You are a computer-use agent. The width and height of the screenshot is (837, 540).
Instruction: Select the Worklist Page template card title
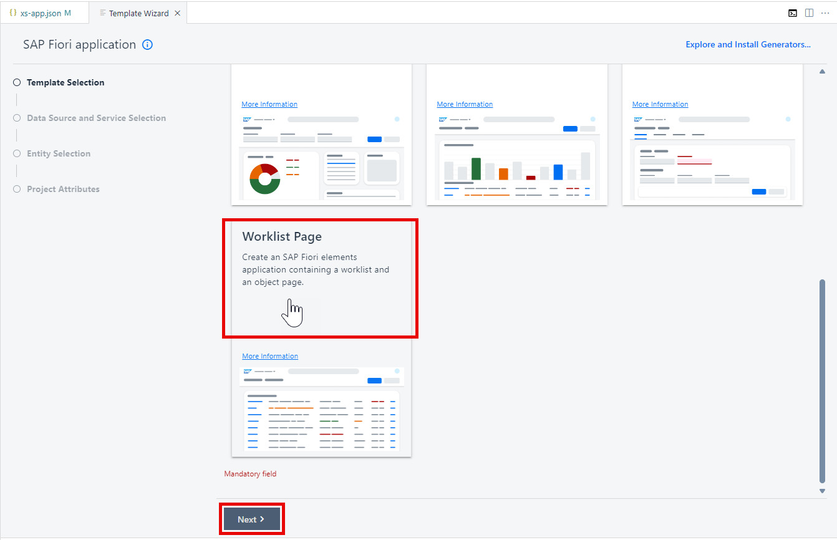coord(282,237)
